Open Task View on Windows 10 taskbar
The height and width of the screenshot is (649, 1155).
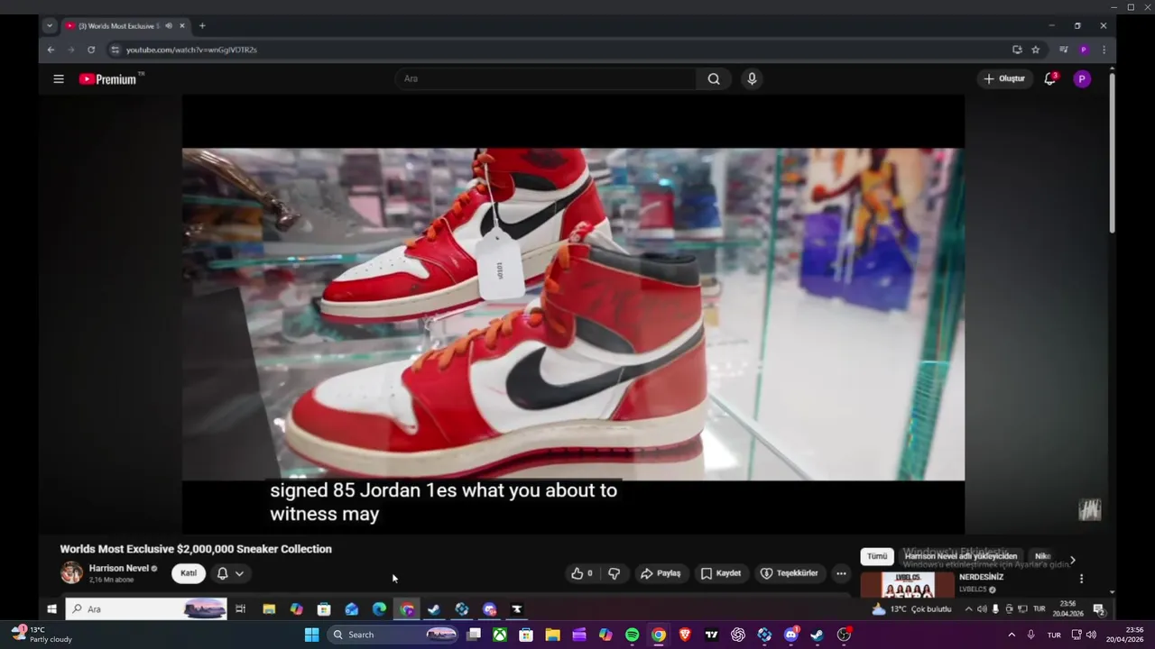(240, 609)
